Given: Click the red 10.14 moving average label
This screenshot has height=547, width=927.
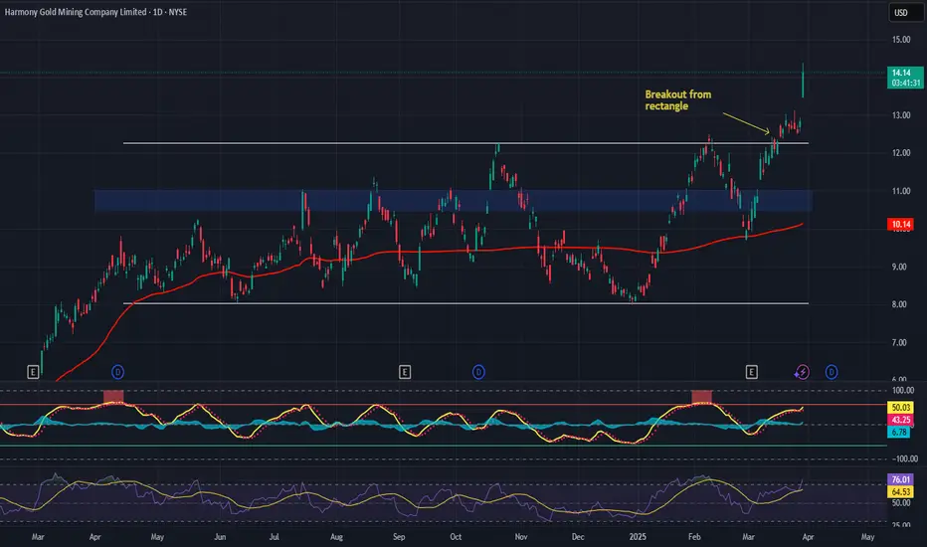Looking at the screenshot, I should click(x=900, y=224).
